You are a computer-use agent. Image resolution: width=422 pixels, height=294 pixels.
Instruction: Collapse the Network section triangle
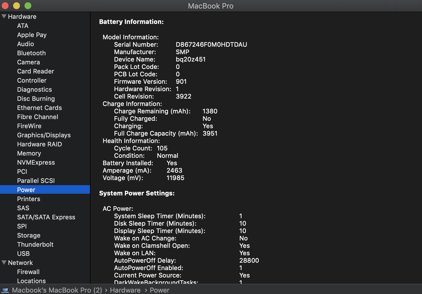click(x=4, y=263)
